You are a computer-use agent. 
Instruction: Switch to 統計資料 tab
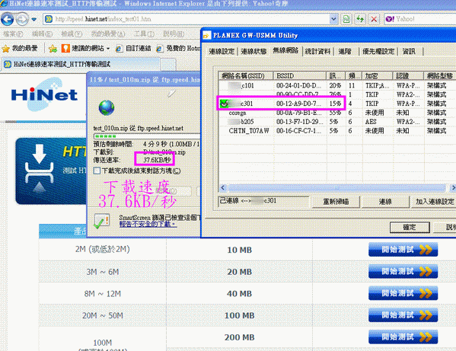(317, 52)
